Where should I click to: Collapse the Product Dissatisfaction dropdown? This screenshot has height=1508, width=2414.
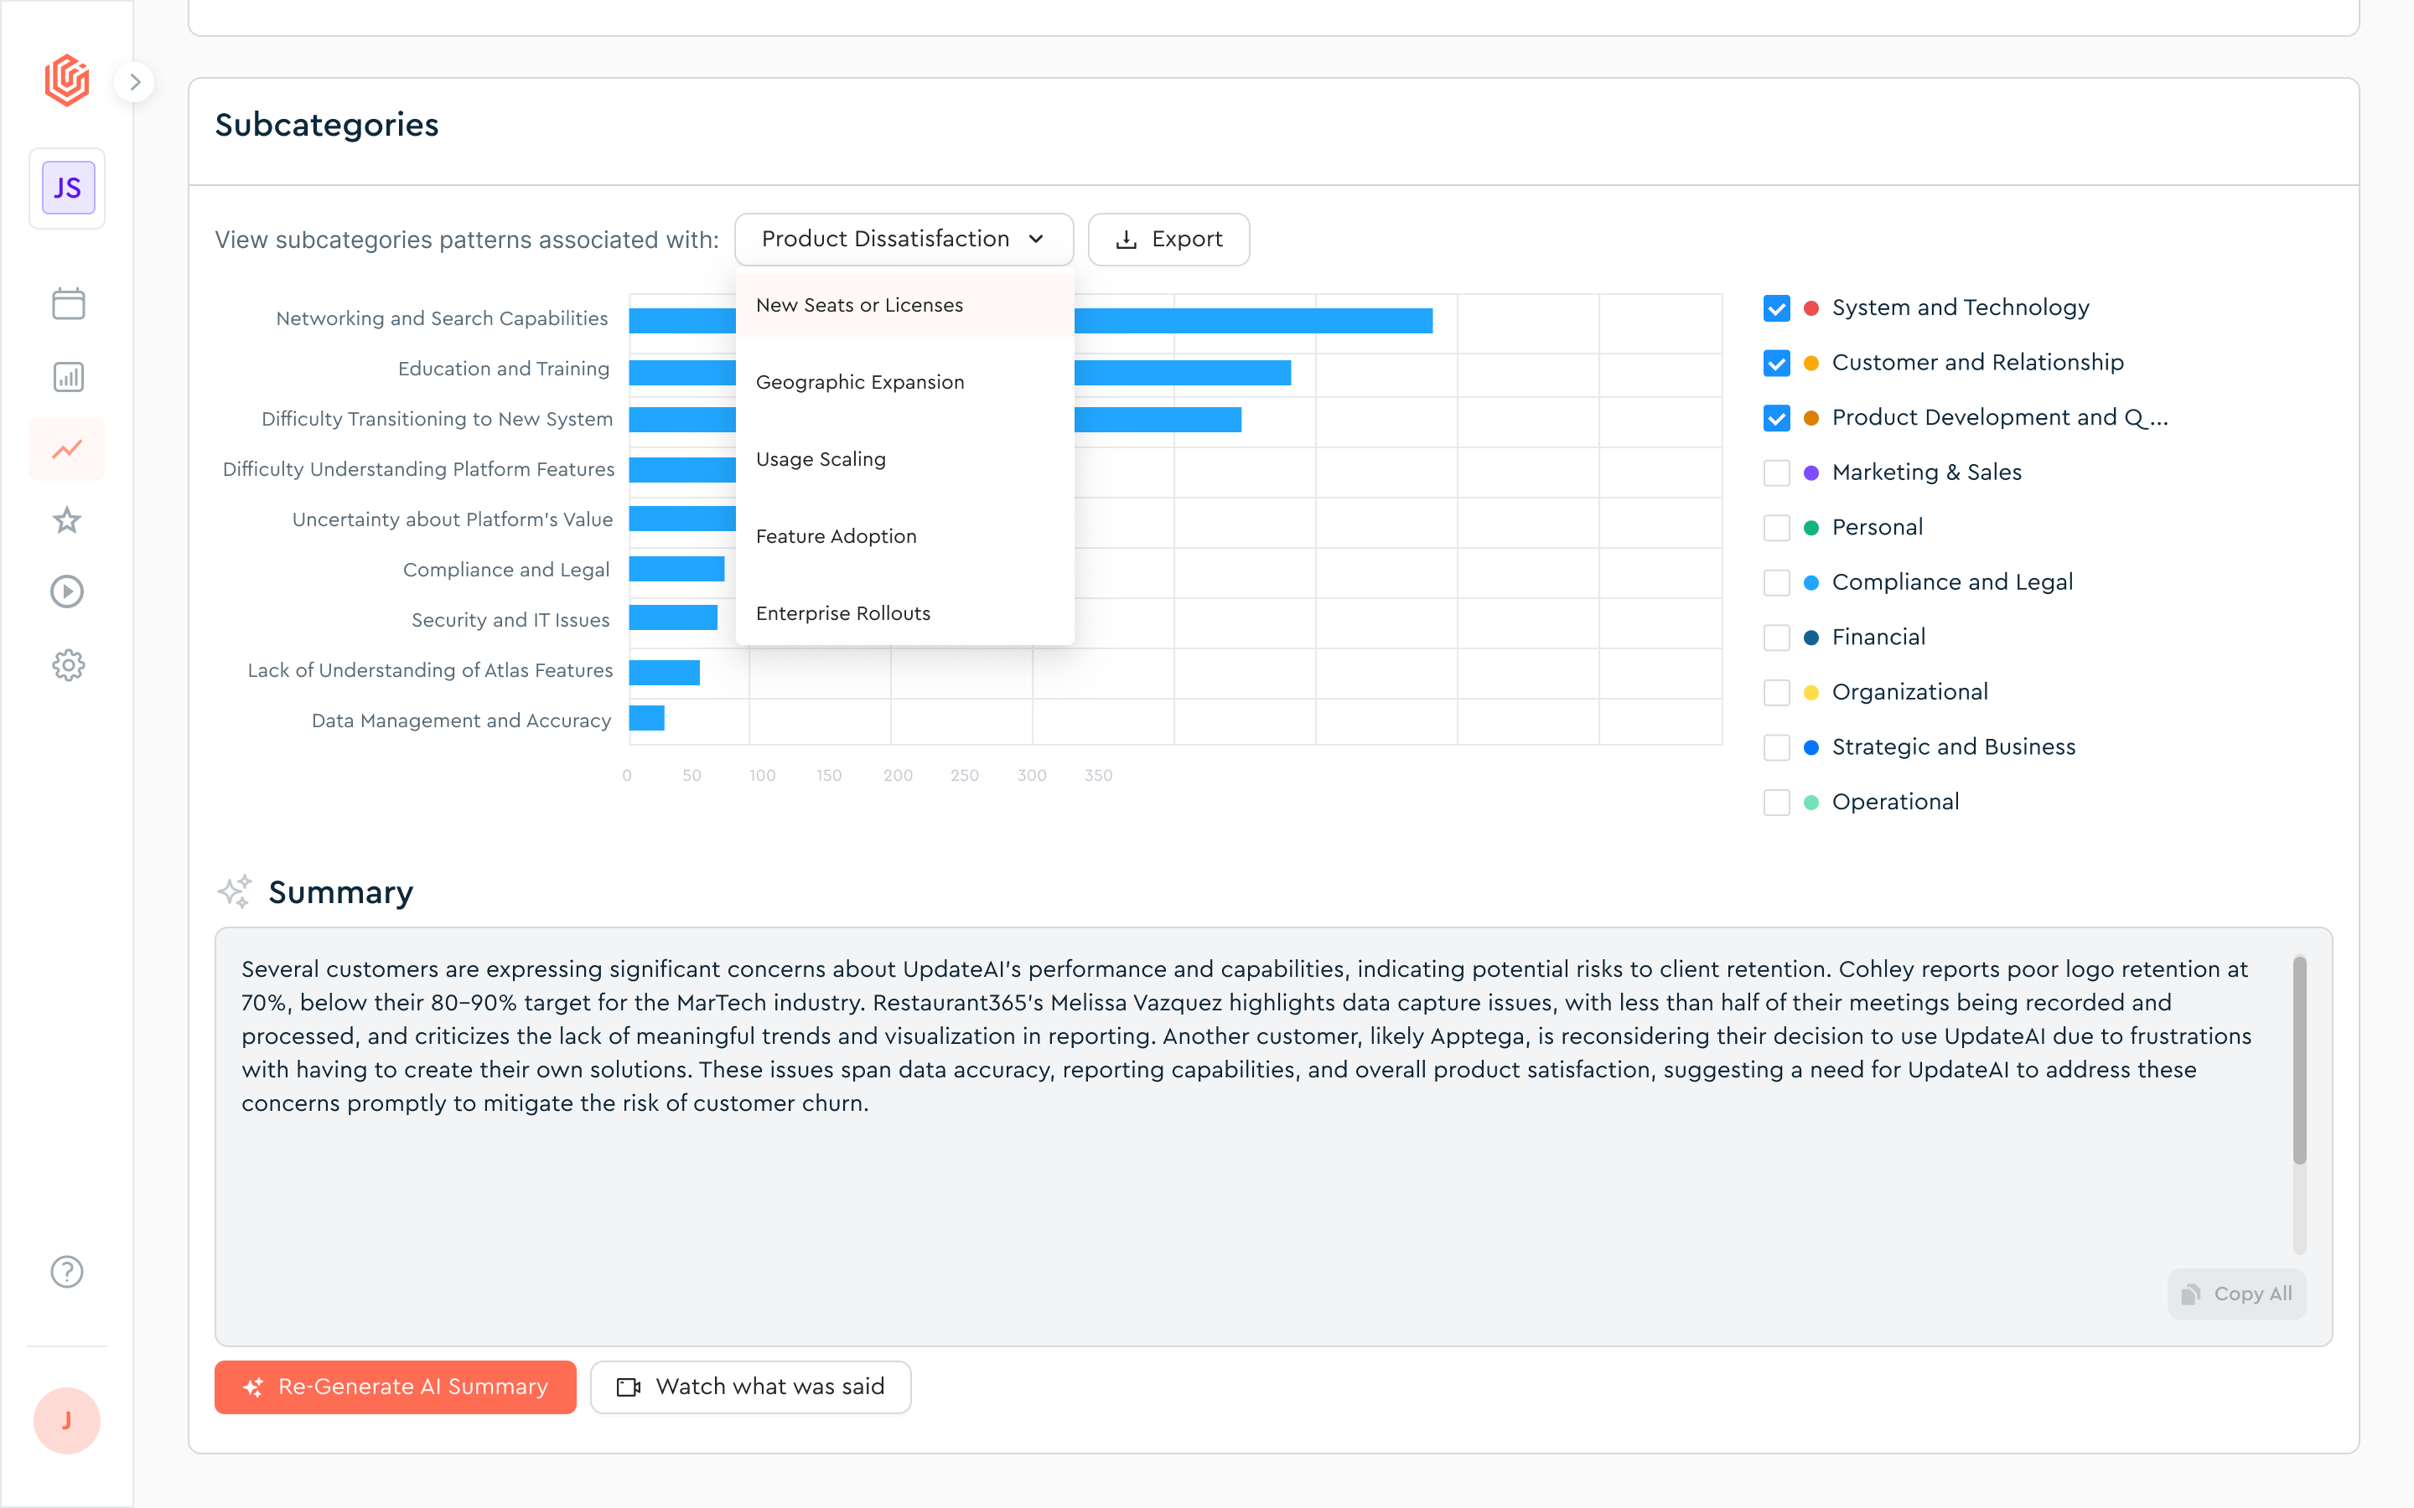coord(903,240)
